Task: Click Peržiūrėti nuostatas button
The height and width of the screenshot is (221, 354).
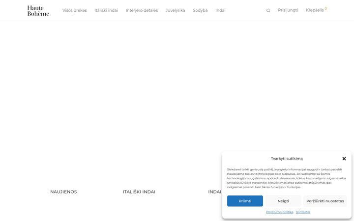Action: 325,201
